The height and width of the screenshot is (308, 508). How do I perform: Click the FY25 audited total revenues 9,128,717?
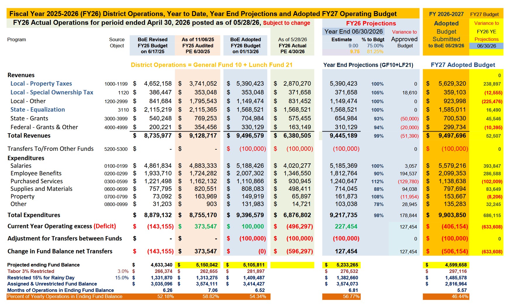[203, 136]
